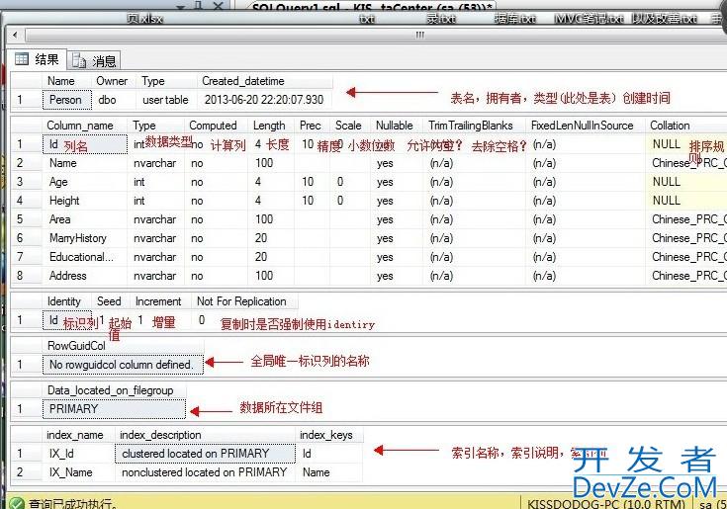Screen dimensions: 727x509
Task: Click the Increment column header
Action: coord(160,301)
